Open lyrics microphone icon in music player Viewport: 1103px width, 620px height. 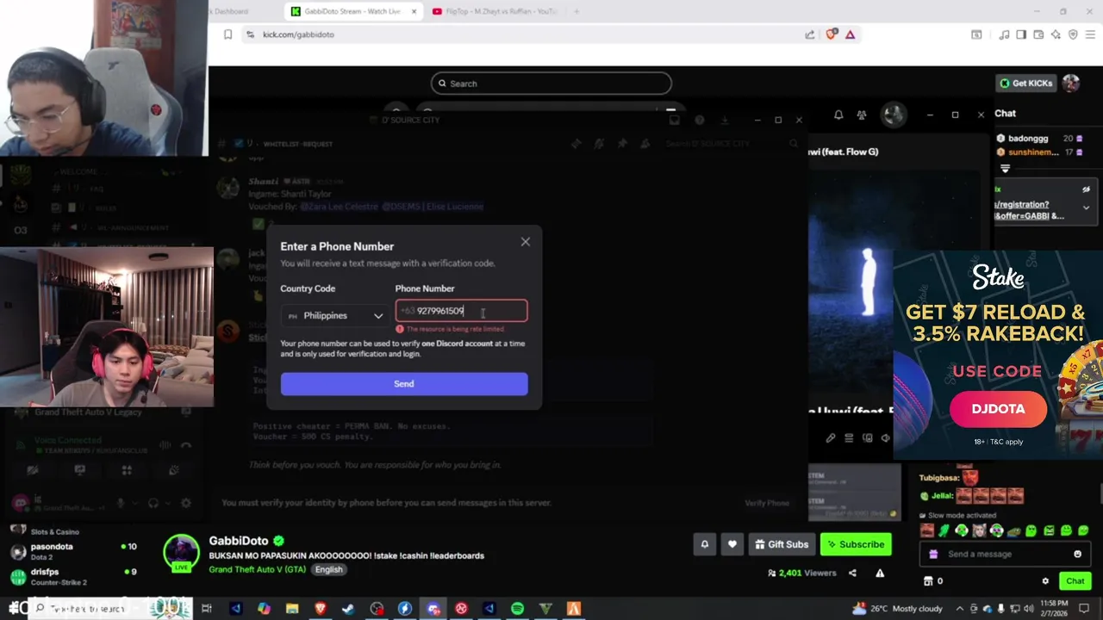(x=831, y=438)
